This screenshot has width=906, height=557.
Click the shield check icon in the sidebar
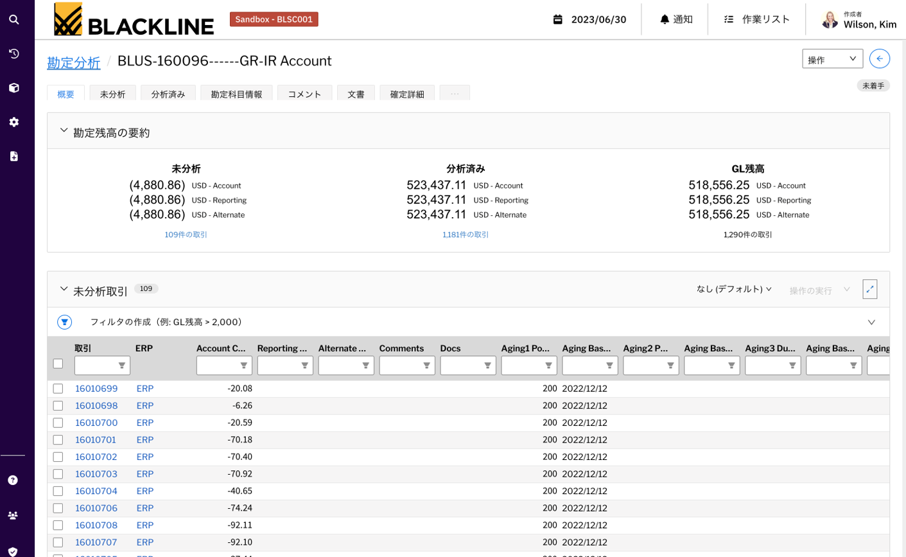[13, 551]
